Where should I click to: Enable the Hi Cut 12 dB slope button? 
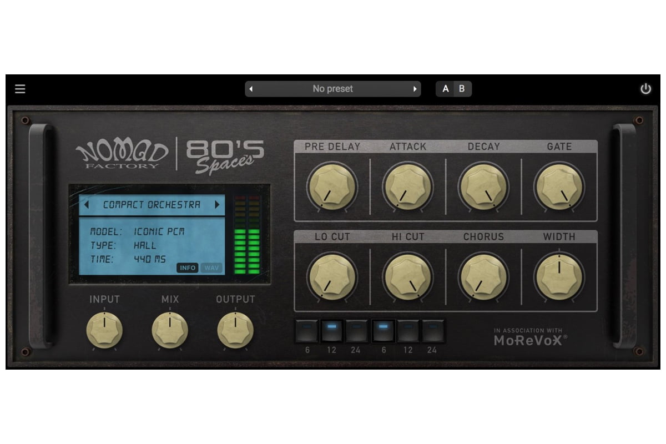408,331
